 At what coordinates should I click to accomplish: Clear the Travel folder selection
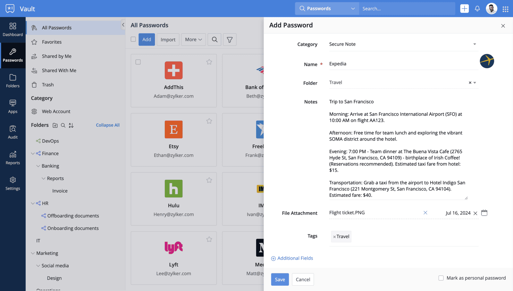pyautogui.click(x=470, y=83)
